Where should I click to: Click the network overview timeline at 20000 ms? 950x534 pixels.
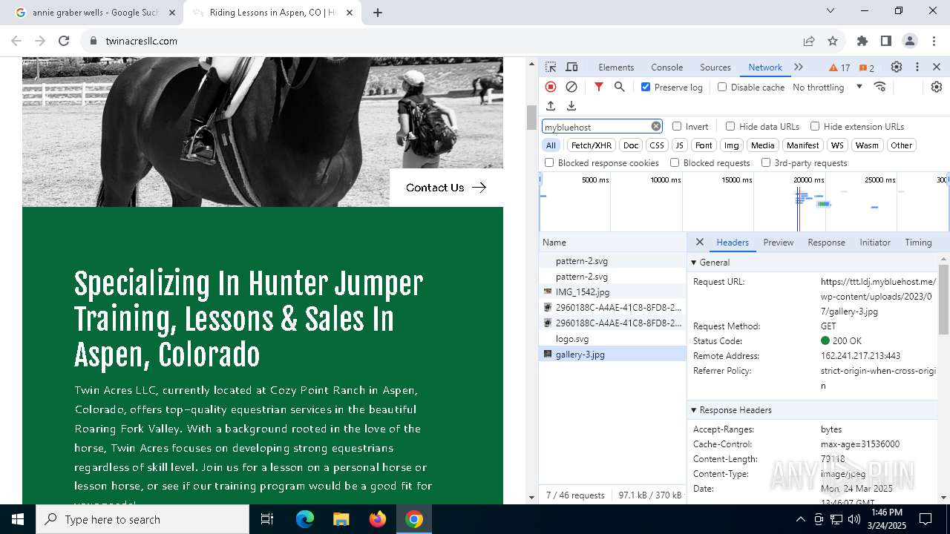pyautogui.click(x=807, y=179)
